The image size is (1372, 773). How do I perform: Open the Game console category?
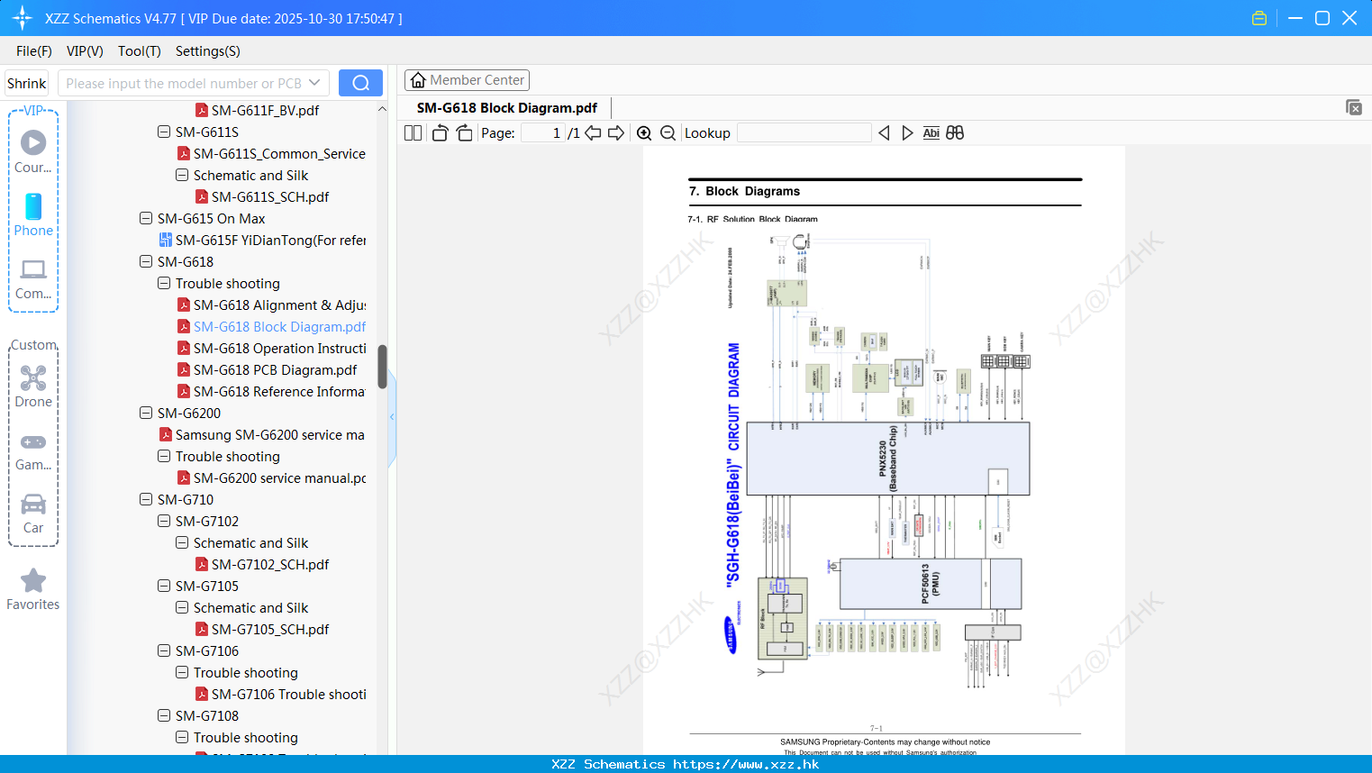coord(33,450)
